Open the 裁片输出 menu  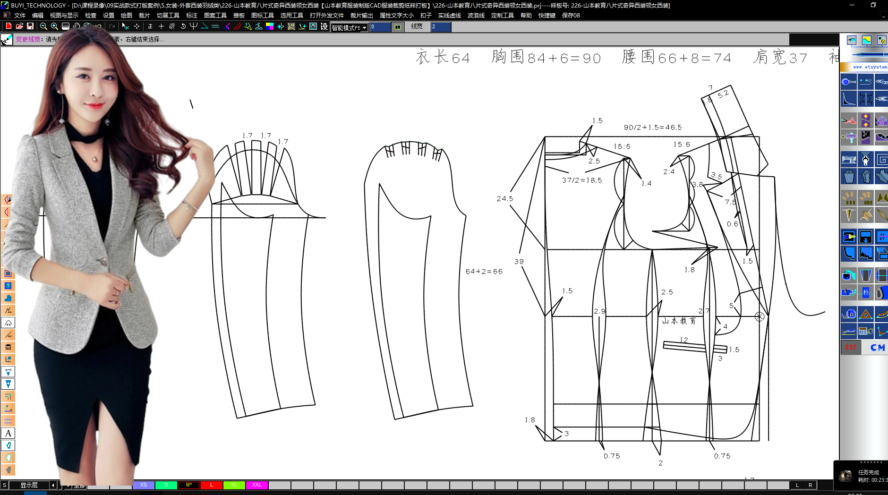[361, 15]
